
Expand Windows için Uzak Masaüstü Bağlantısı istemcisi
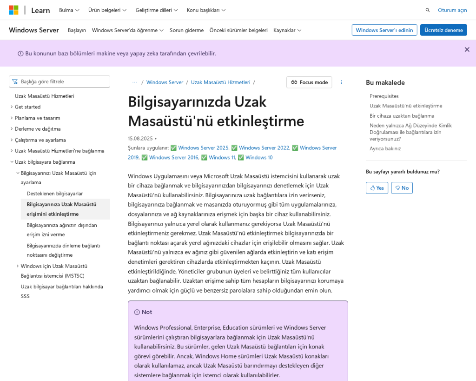(18, 266)
